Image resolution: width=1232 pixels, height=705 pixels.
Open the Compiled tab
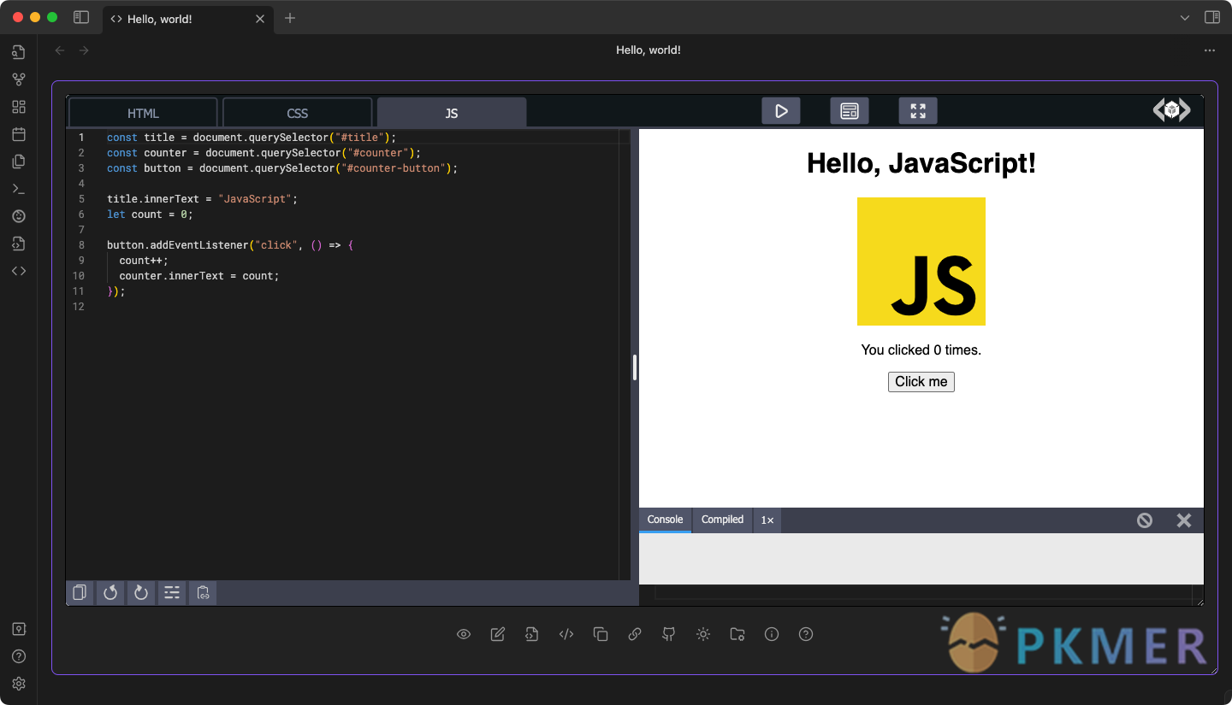coord(722,520)
